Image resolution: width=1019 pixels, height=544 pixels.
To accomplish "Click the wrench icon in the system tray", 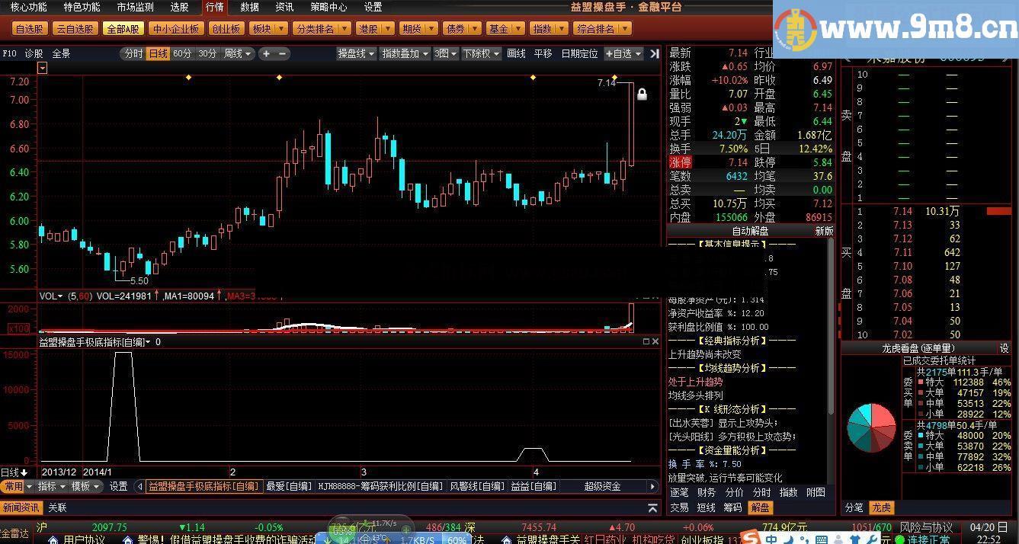I will pyautogui.click(x=873, y=540).
